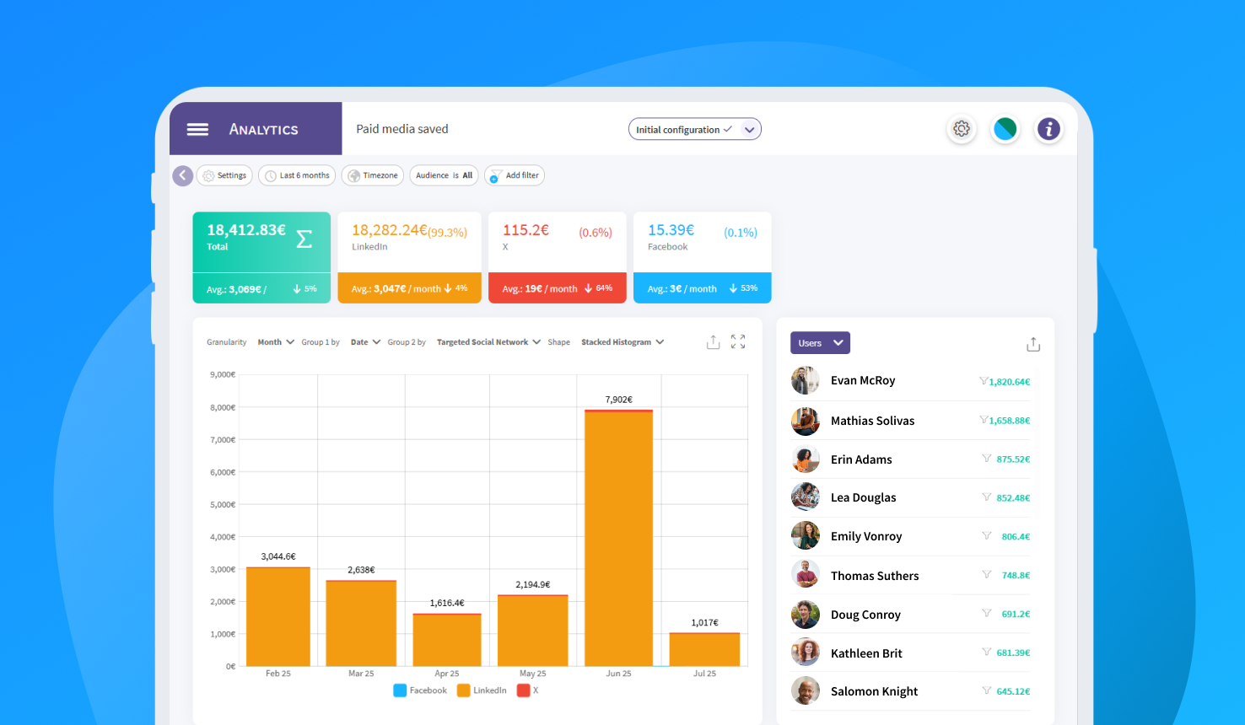The height and width of the screenshot is (725, 1245).
Task: Open the hamburger menu icon
Action: tap(197, 129)
